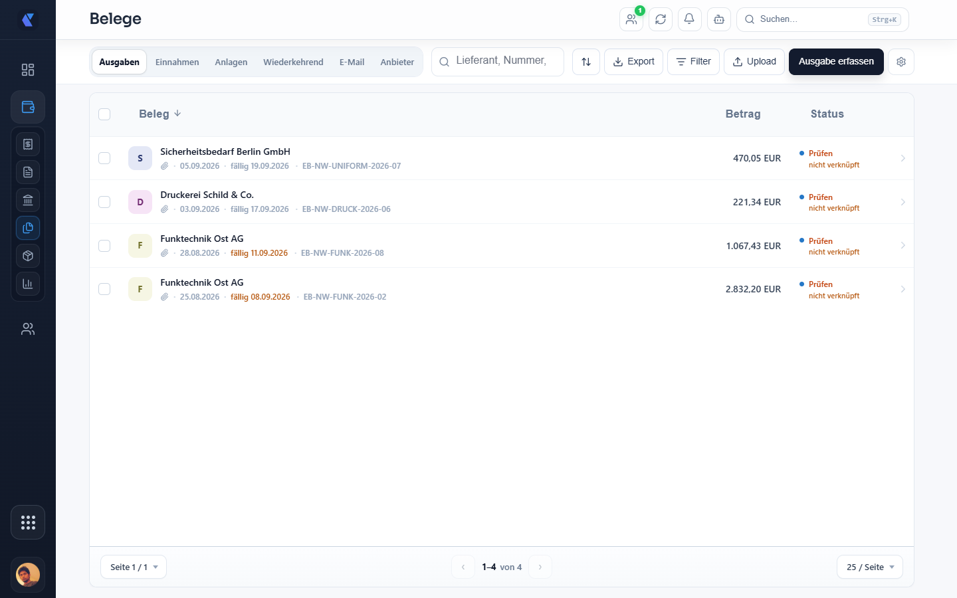Switch to the Wiederkehrend tab
Image resolution: width=957 pixels, height=598 pixels.
(x=293, y=62)
